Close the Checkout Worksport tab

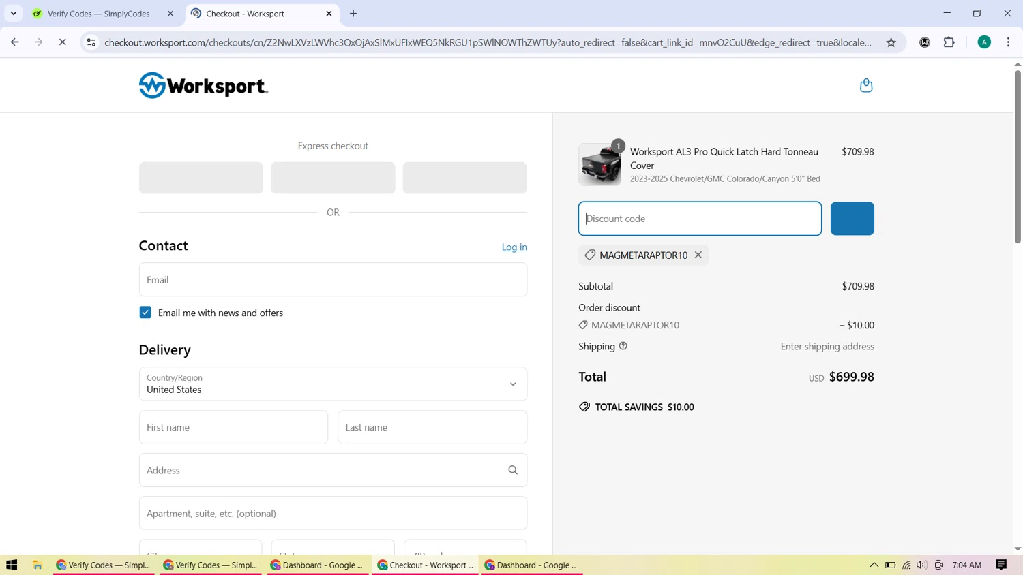tap(329, 14)
